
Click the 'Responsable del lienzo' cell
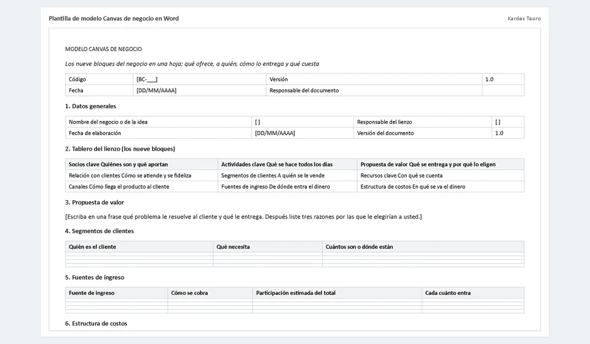click(423, 122)
